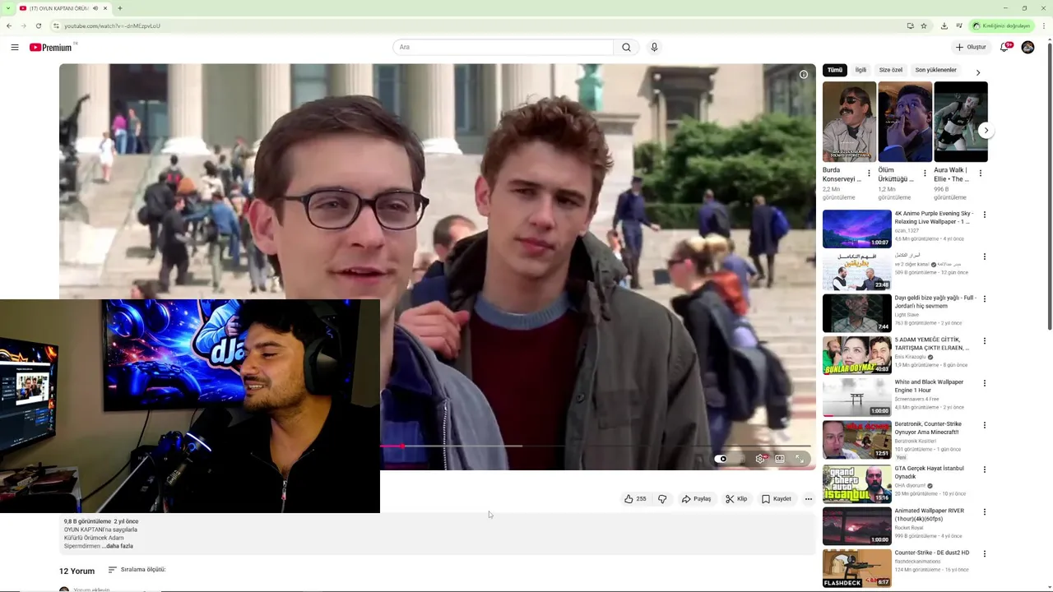Install app icon in address bar
The width and height of the screenshot is (1053, 592).
coord(910,25)
